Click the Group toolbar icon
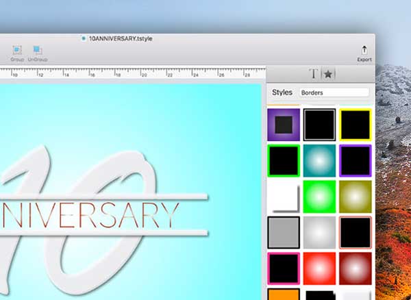411x300 pixels. click(17, 50)
